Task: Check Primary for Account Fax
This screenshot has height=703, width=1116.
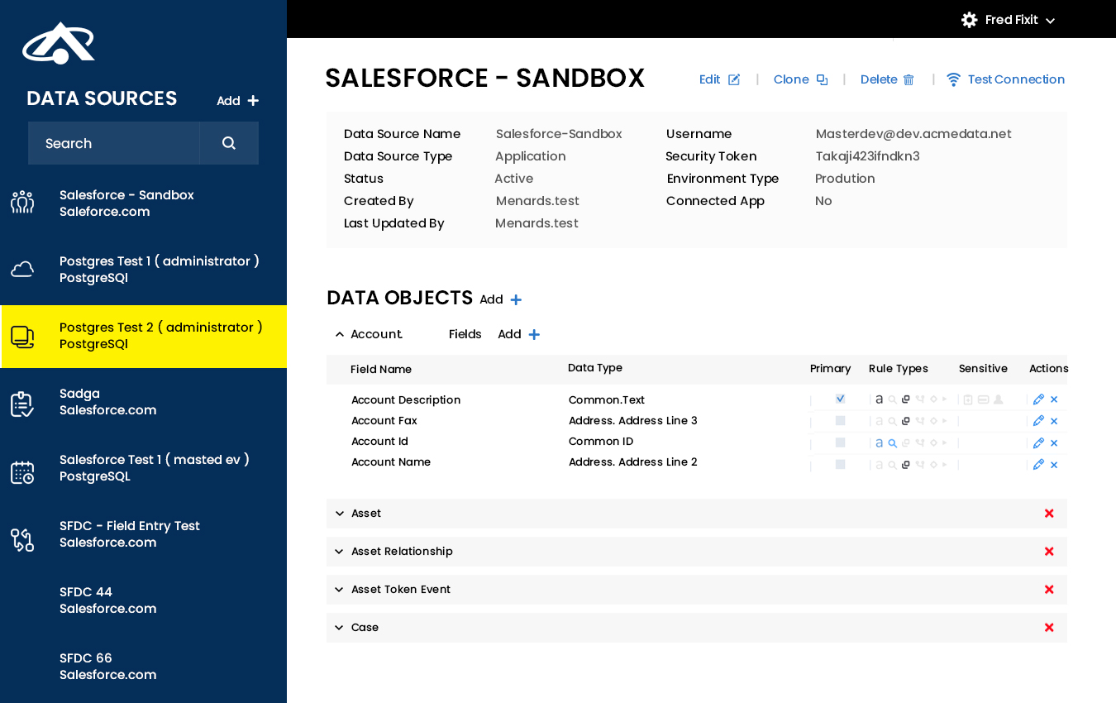Action: pos(840,421)
